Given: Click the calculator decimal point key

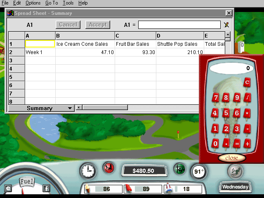Looking at the screenshot, I should tap(226, 144).
